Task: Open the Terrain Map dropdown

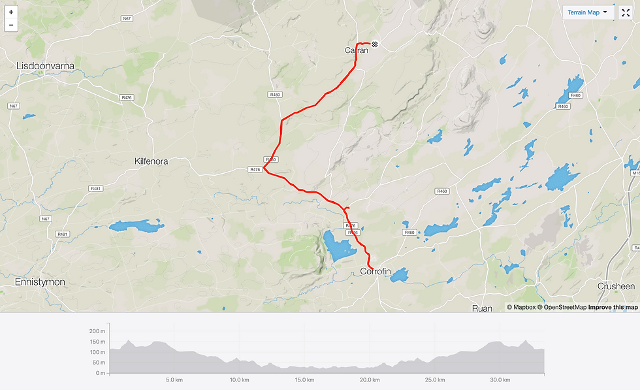Action: click(x=588, y=12)
